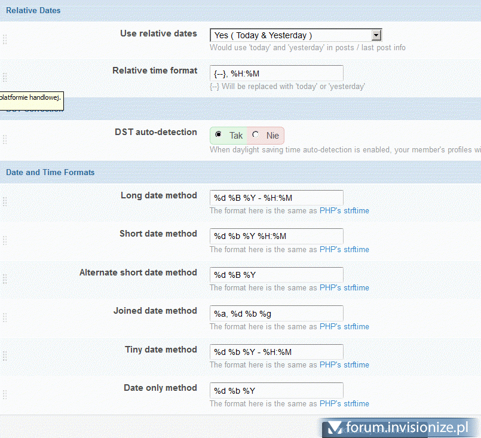The image size is (481, 438).
Task: Select Nie for DST auto-detection
Action: [256, 135]
